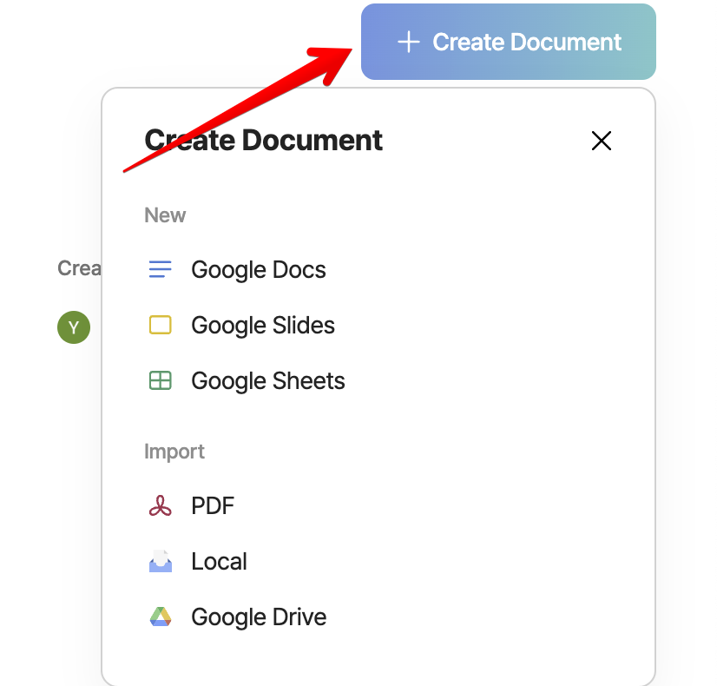
Task: Choose the Google Slides text label
Action: click(262, 326)
